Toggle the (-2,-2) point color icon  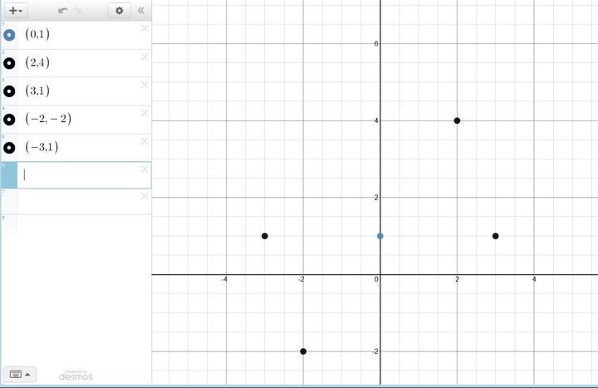[9, 119]
